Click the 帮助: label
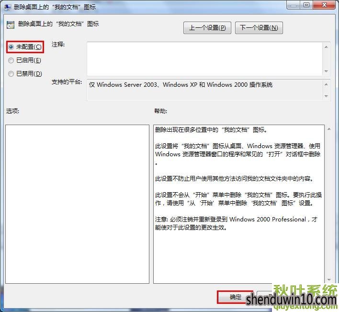 [160, 111]
